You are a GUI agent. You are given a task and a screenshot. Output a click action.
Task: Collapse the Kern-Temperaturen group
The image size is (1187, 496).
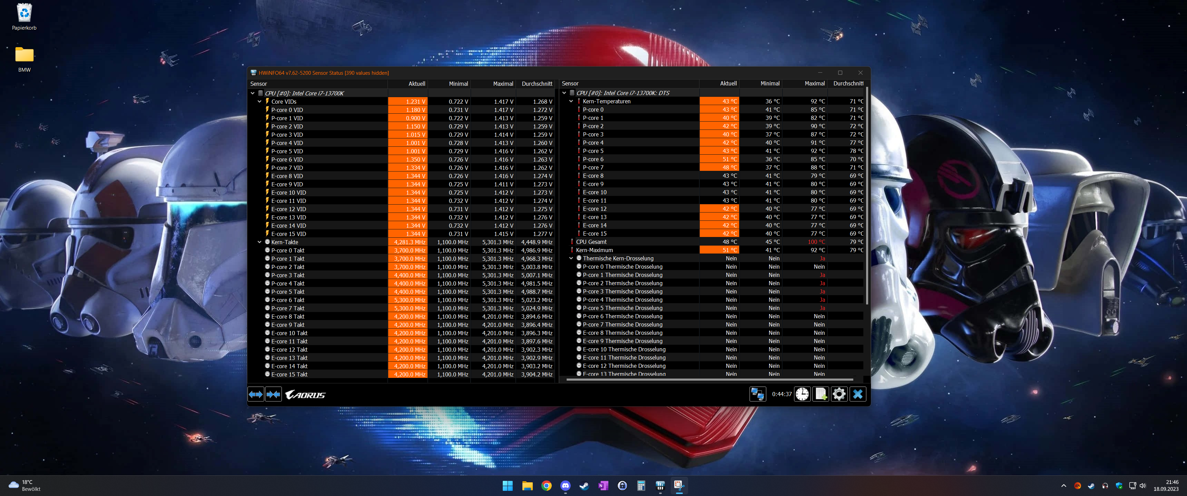pyautogui.click(x=571, y=101)
